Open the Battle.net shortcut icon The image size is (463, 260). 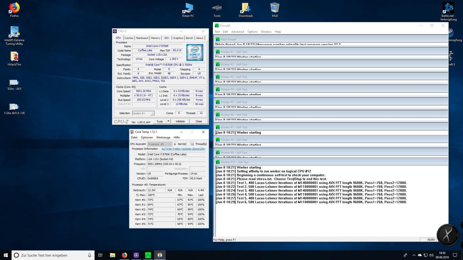pyautogui.click(x=448, y=12)
